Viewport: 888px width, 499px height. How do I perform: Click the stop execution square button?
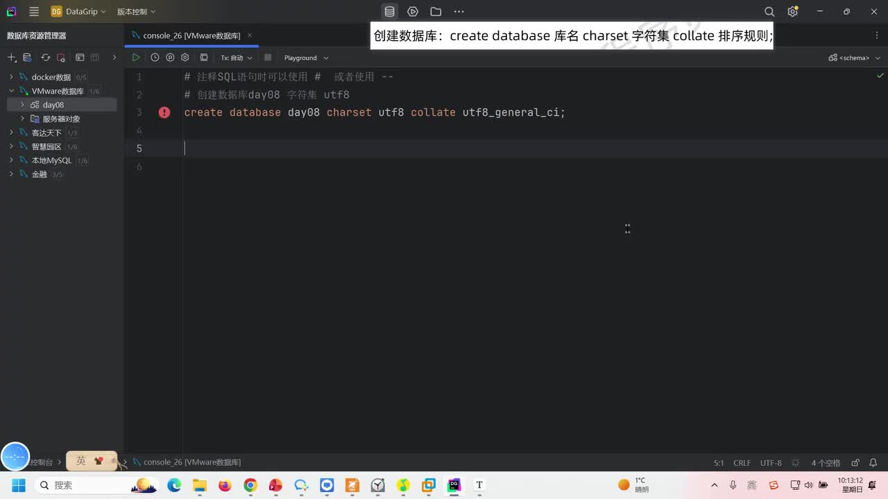point(268,58)
